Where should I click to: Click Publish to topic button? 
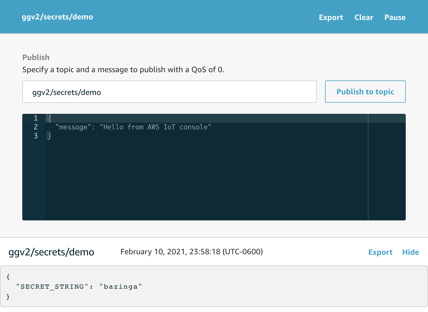click(365, 92)
